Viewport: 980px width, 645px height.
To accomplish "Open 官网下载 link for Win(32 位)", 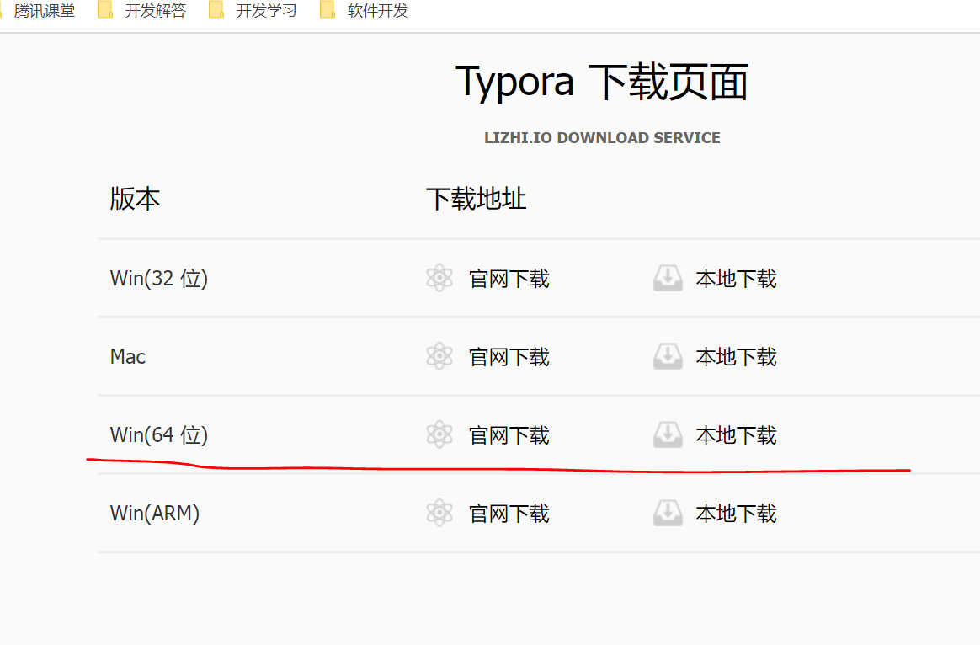I will (509, 279).
